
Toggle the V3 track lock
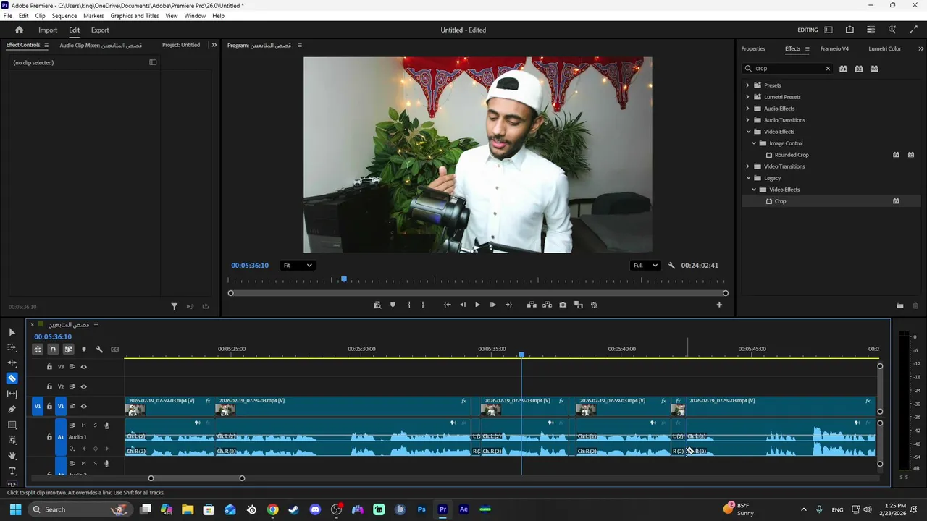49,367
